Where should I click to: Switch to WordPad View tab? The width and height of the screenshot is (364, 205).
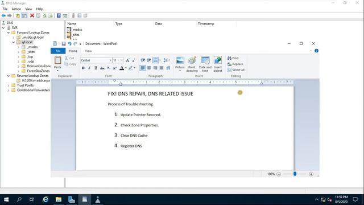[x=88, y=51]
